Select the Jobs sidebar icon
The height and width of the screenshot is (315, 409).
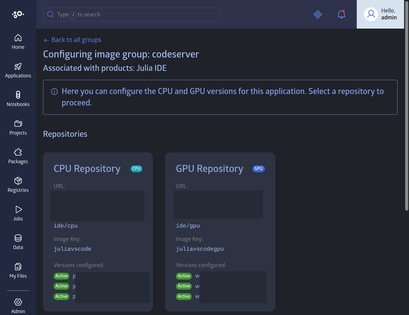18,213
